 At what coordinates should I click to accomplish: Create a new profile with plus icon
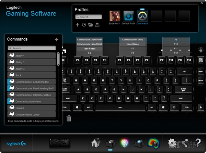pos(77,25)
